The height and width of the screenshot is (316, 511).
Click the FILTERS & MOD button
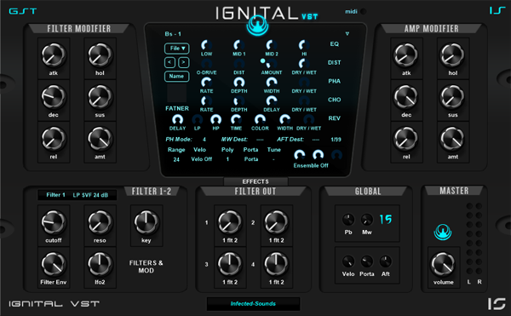146,267
